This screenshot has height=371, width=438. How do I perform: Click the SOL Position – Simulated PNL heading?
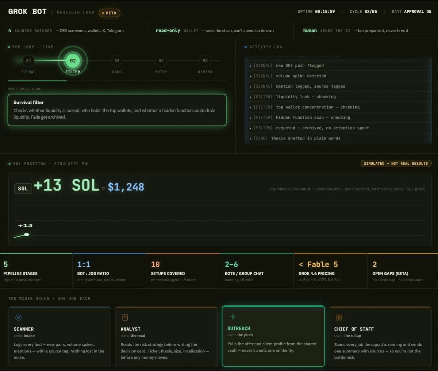pos(51,164)
